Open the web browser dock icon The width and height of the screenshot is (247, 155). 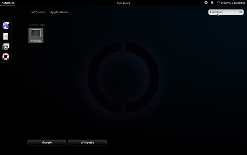(6, 26)
